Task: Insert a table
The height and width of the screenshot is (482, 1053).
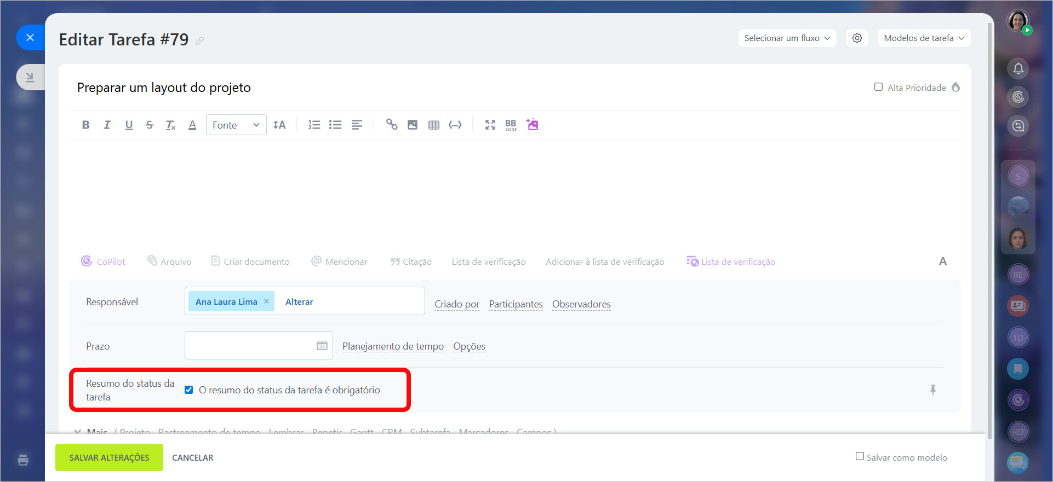Action: [434, 125]
